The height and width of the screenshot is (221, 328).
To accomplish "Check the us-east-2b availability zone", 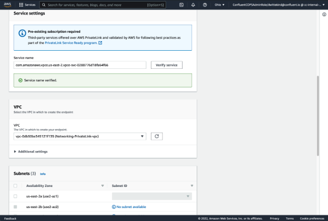I will coord(15,207).
